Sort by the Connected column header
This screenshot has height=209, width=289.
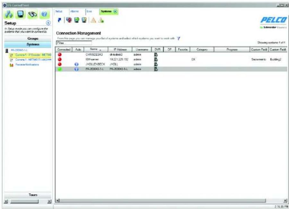(64, 50)
